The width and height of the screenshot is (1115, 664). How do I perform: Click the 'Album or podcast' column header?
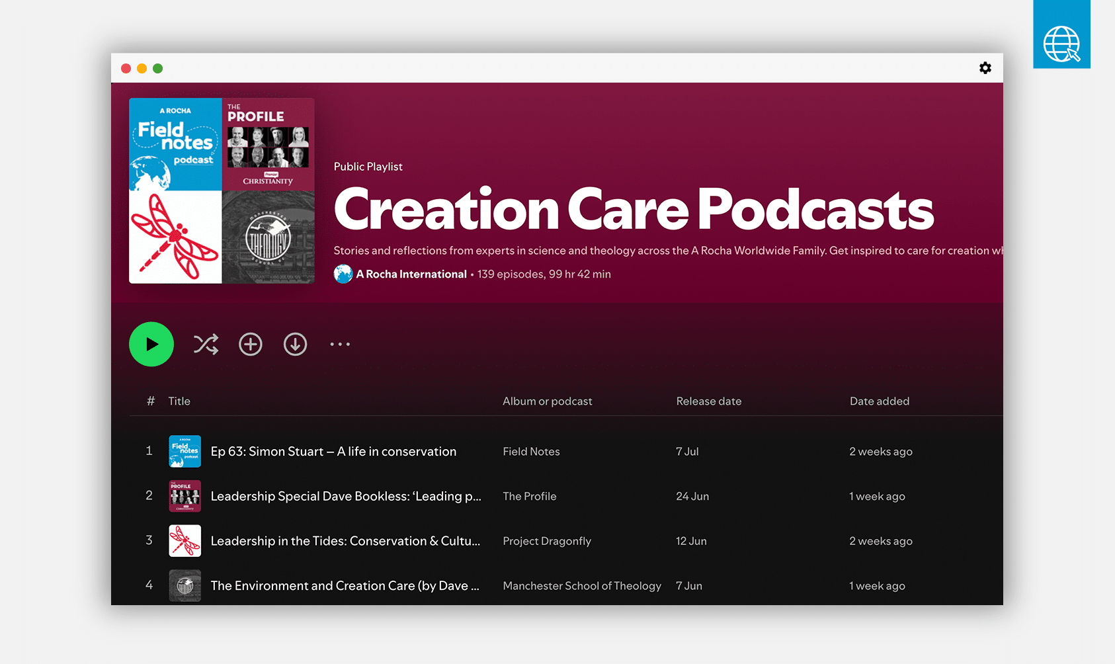coord(548,401)
